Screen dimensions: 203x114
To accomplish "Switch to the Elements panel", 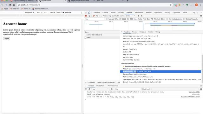I will 97,13.
